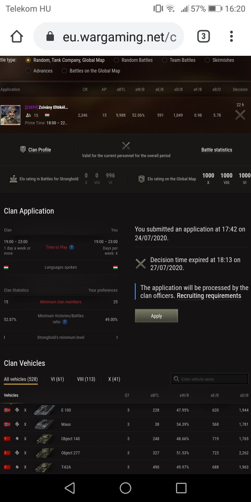Tap the clan members count icon by 15
Image resolution: width=251 pixels, height=502 pixels.
[28, 115]
